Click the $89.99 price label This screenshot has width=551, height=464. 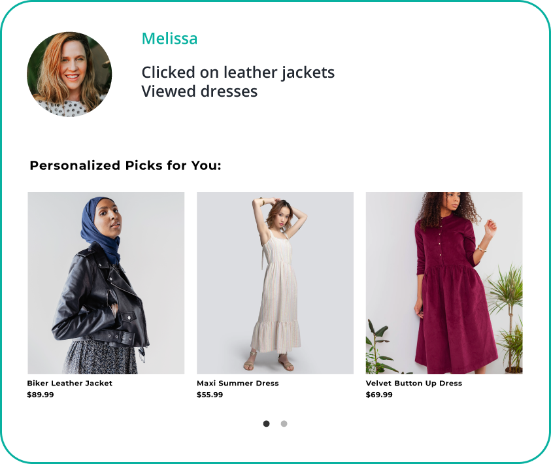[x=40, y=395]
